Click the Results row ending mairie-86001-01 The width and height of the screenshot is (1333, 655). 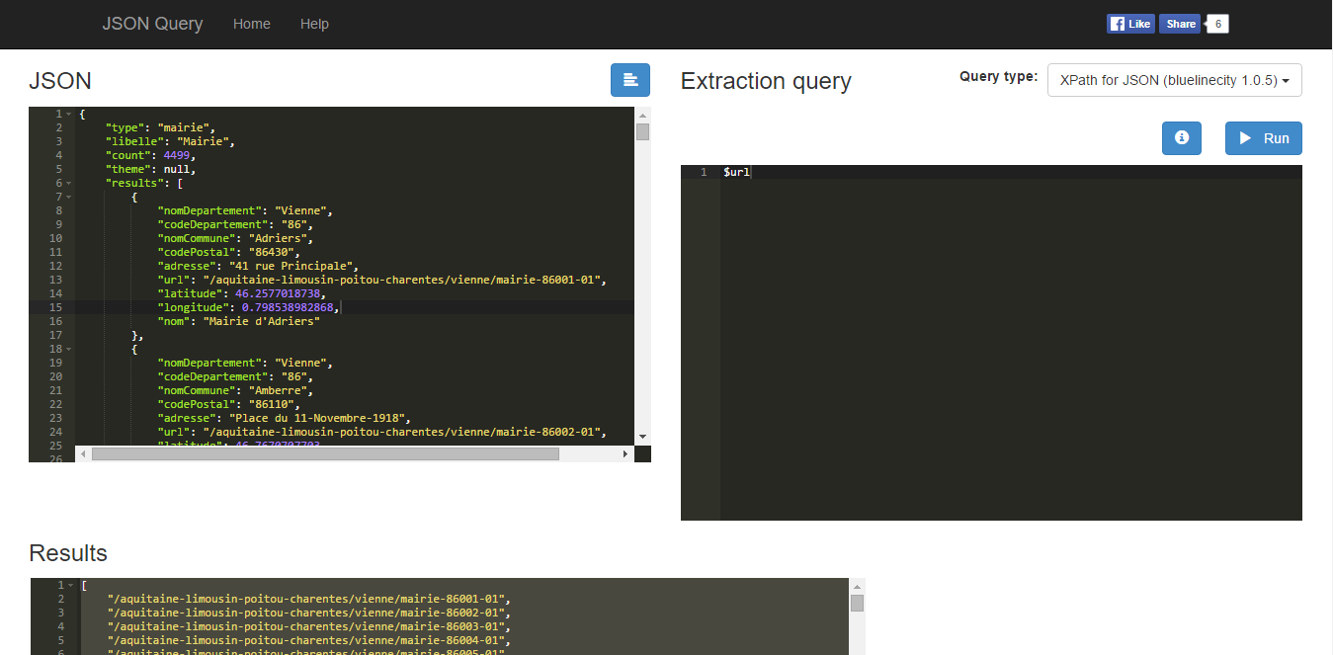[309, 599]
